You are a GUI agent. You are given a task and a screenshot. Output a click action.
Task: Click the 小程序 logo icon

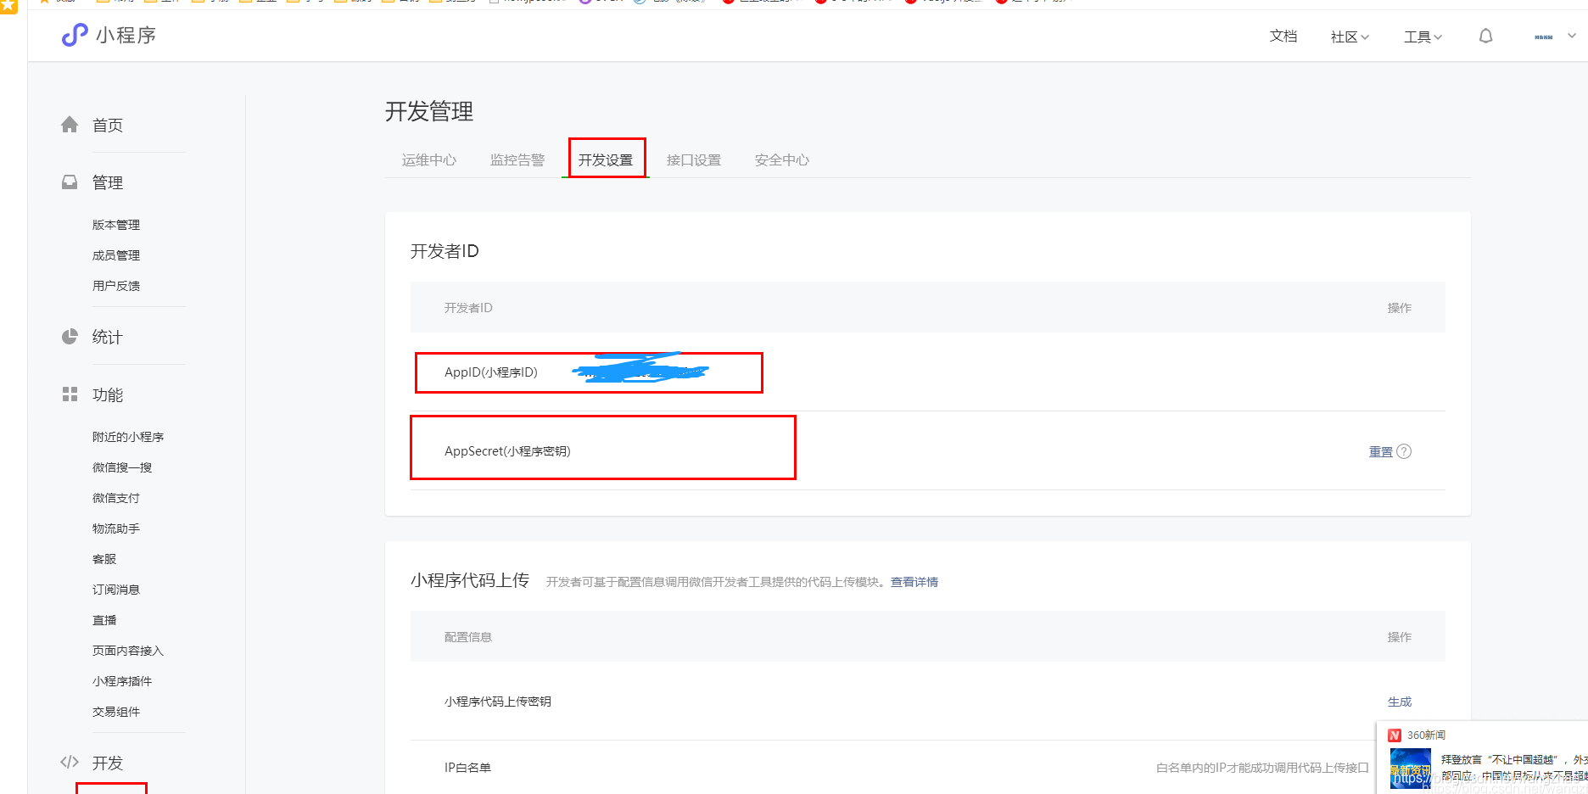pos(74,35)
